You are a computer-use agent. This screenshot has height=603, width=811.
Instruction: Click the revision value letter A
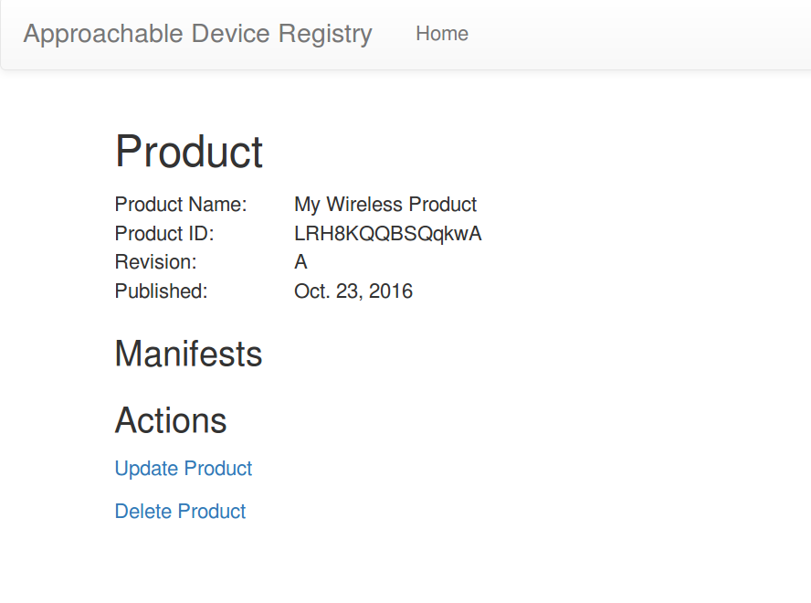pos(301,262)
